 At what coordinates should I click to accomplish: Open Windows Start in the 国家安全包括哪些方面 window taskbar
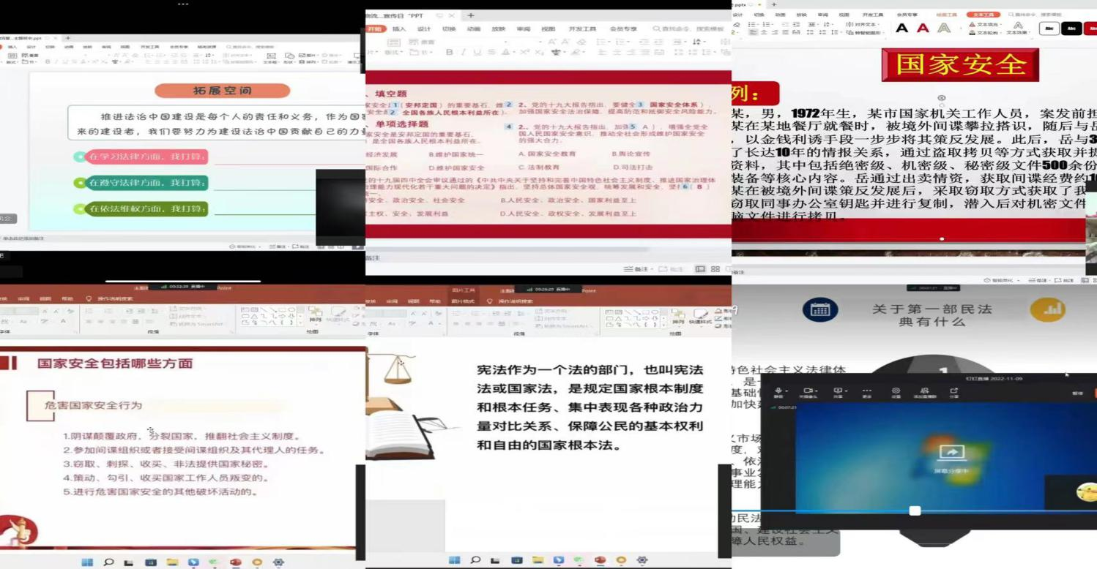(87, 562)
